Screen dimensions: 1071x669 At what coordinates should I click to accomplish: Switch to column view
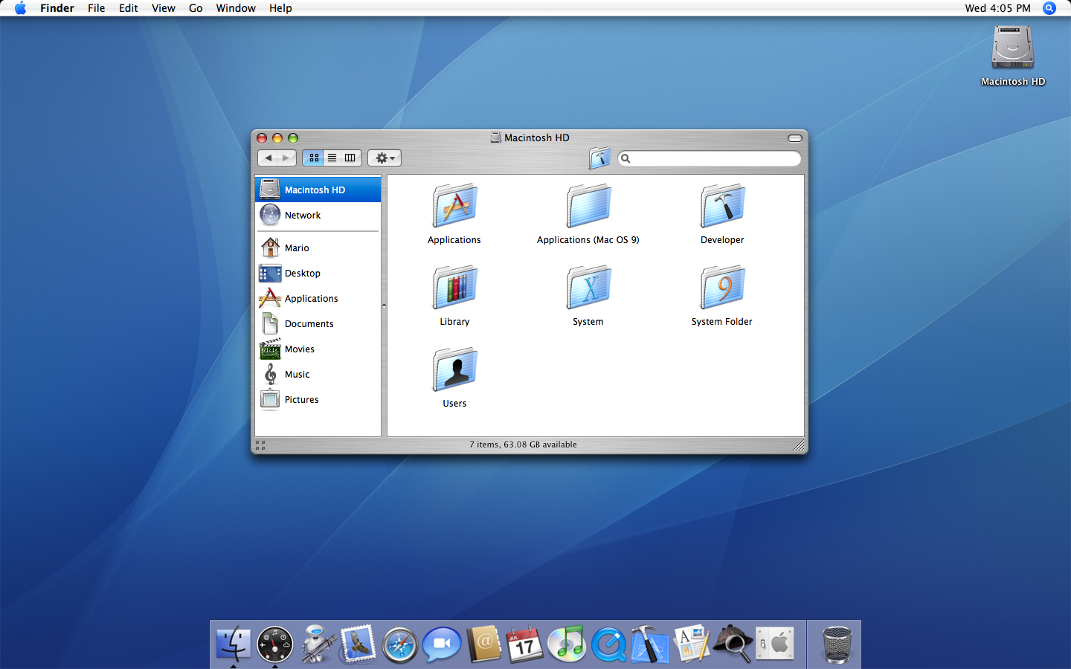350,158
